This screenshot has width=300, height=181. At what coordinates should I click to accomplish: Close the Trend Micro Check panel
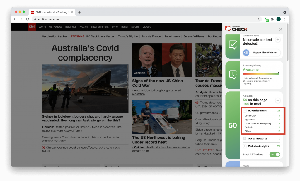pyautogui.click(x=281, y=29)
